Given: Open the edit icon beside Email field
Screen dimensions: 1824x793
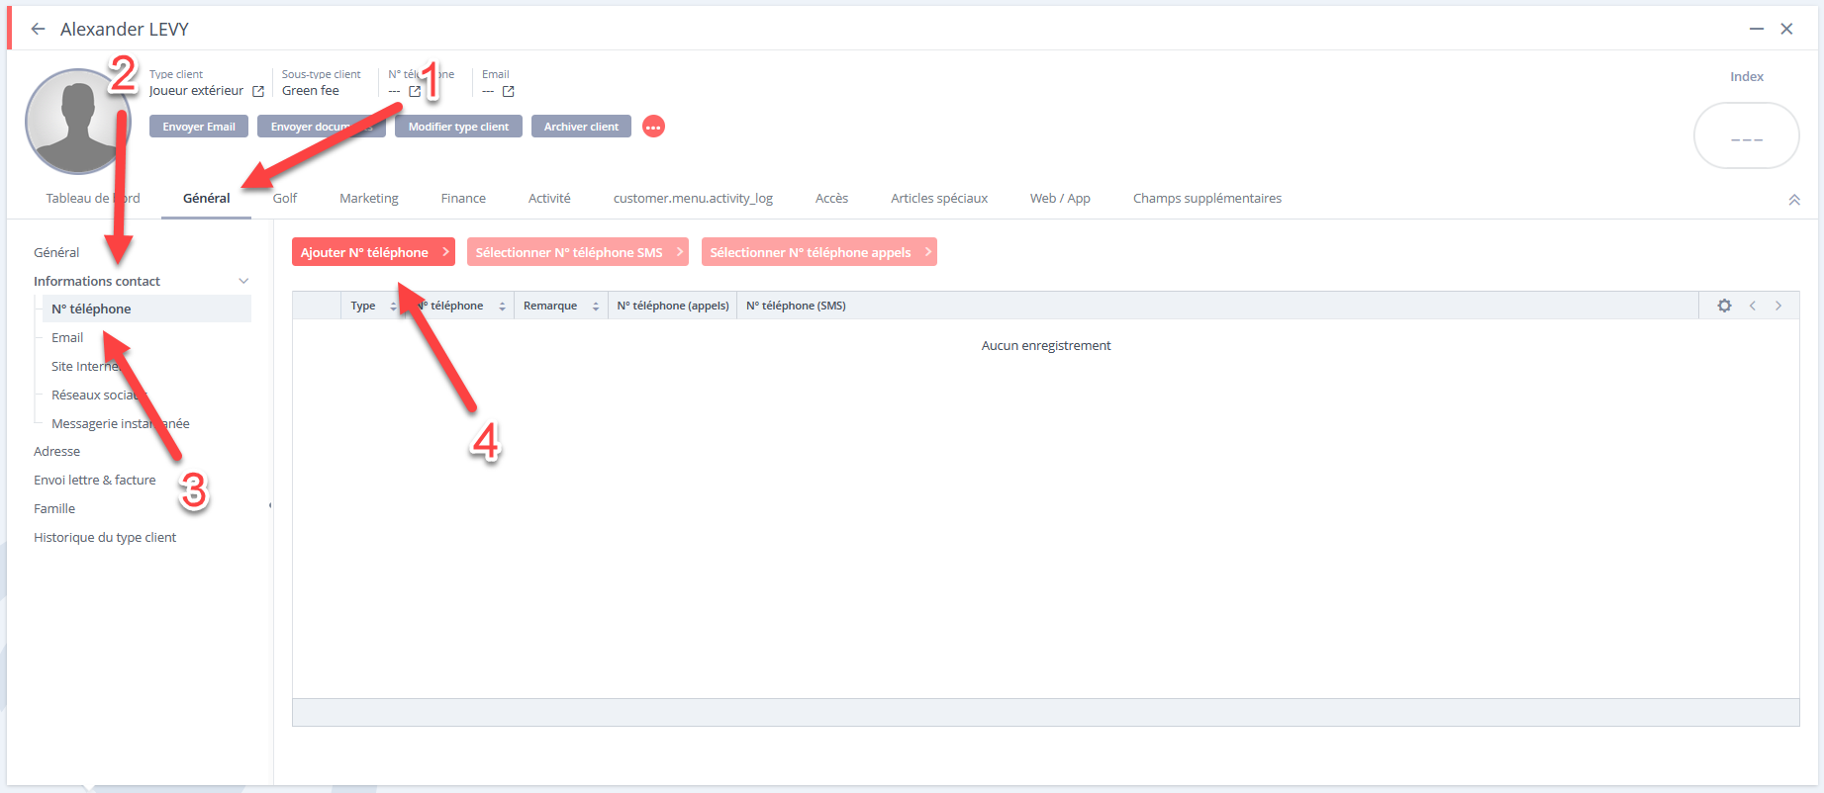Looking at the screenshot, I should pos(509,91).
